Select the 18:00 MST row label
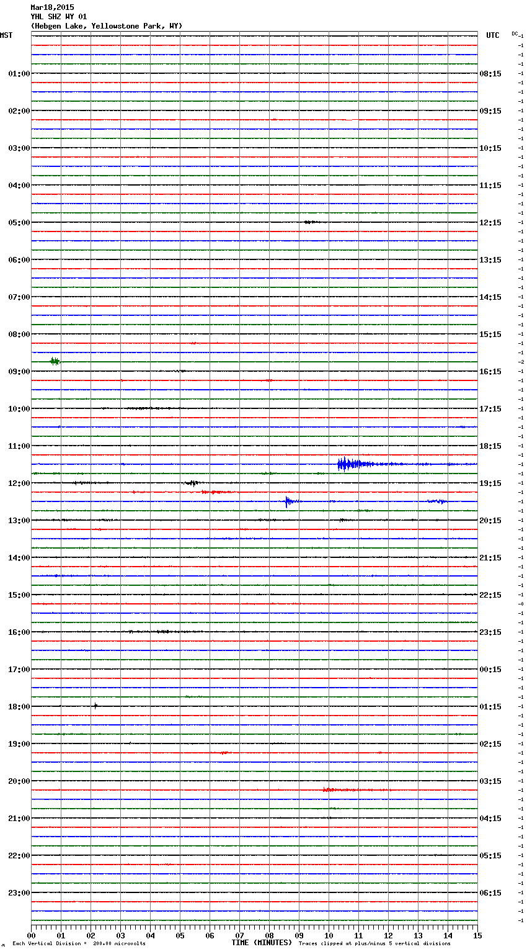The width and height of the screenshot is (527, 952). tap(19, 707)
